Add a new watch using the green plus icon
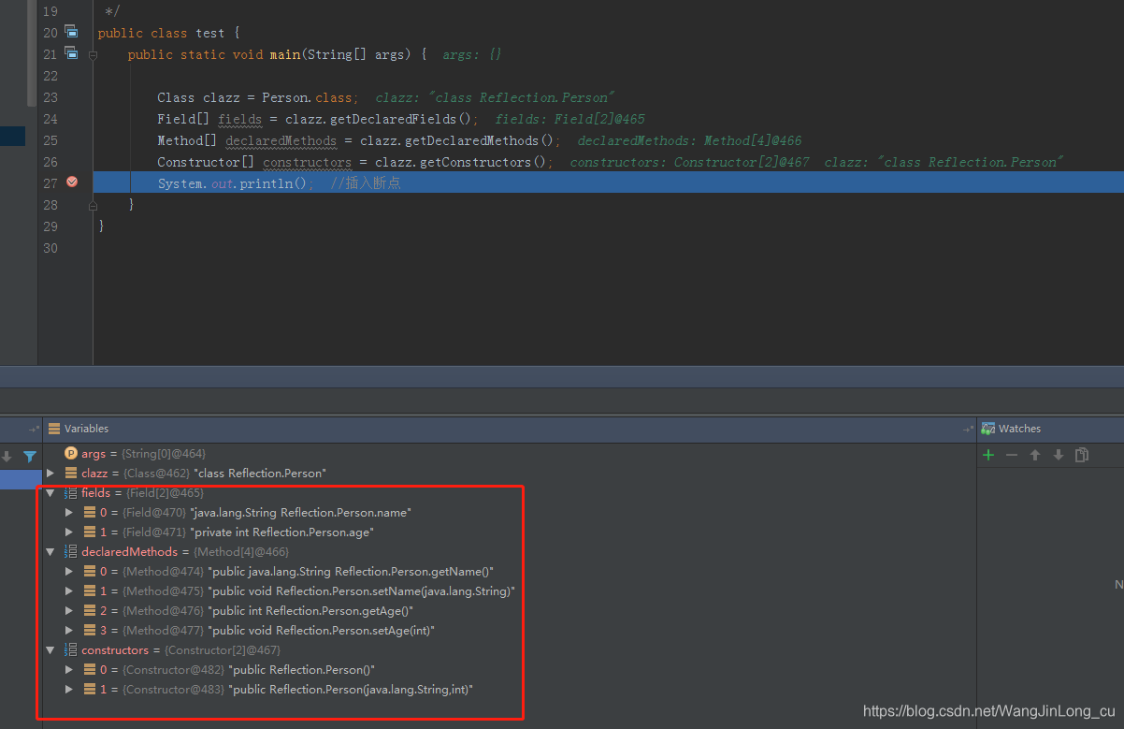 coord(987,455)
